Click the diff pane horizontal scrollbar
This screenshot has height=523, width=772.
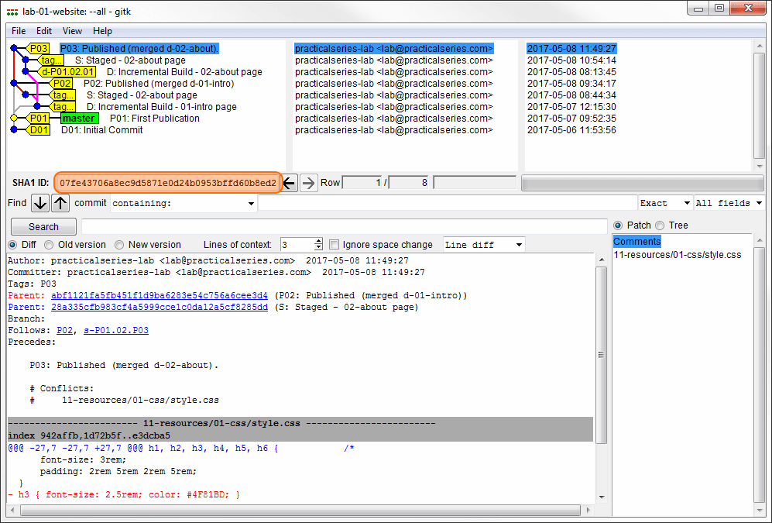click(x=299, y=510)
